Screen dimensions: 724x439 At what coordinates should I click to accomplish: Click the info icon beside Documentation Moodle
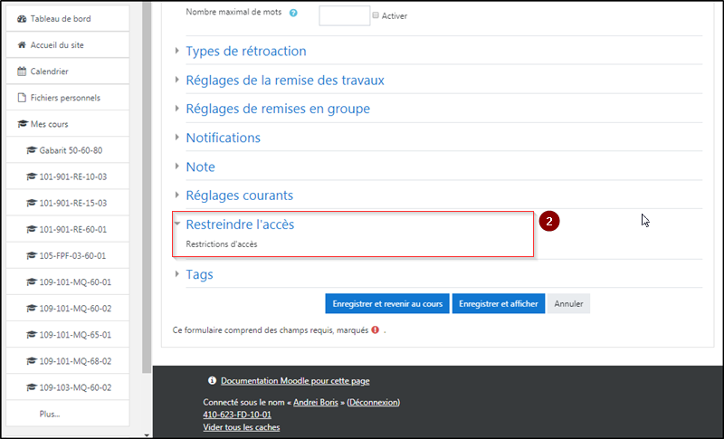(x=212, y=381)
